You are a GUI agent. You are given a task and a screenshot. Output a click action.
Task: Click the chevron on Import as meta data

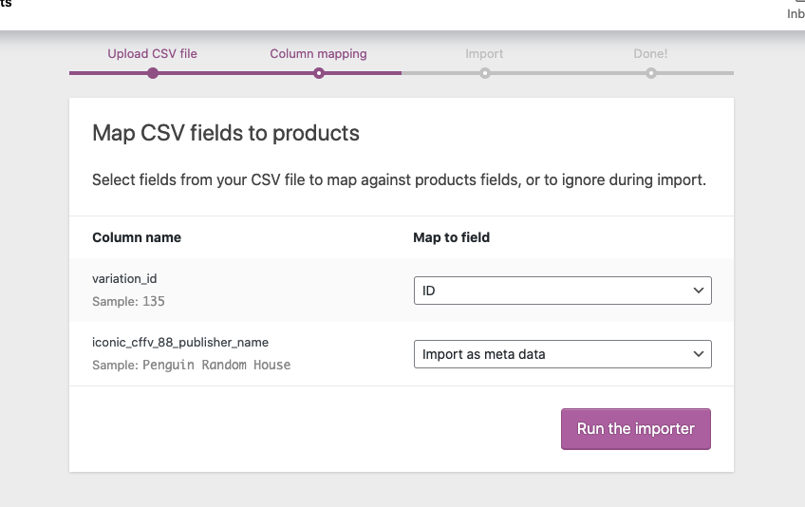point(699,354)
